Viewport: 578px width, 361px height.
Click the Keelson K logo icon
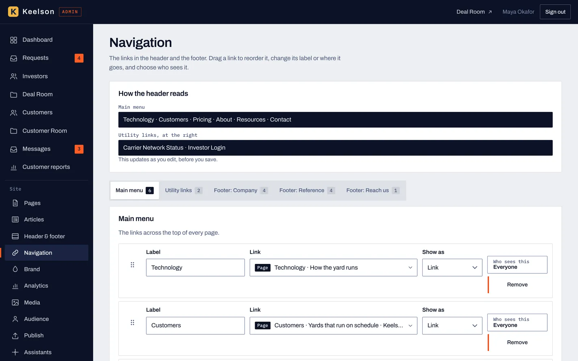pos(13,12)
